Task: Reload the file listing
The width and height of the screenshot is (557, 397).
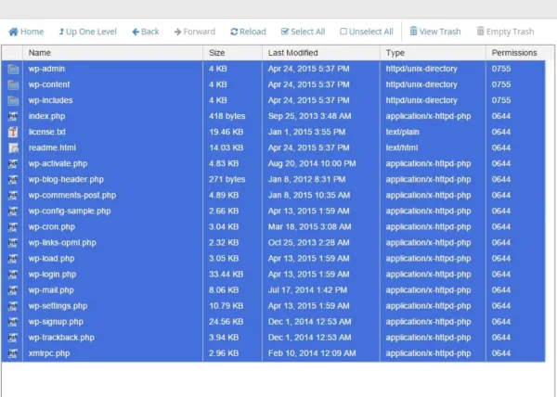Action: [248, 32]
